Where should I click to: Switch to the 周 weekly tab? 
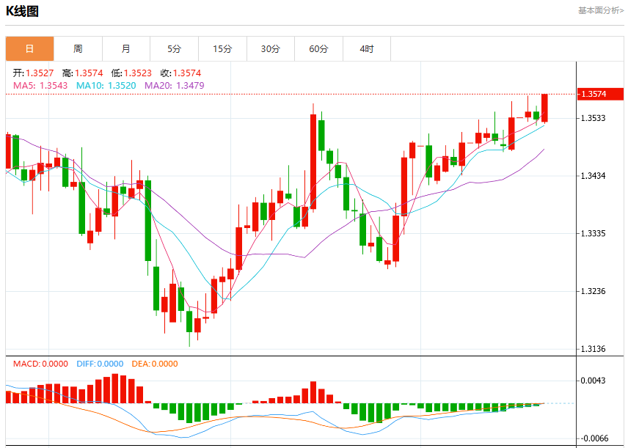tap(78, 49)
